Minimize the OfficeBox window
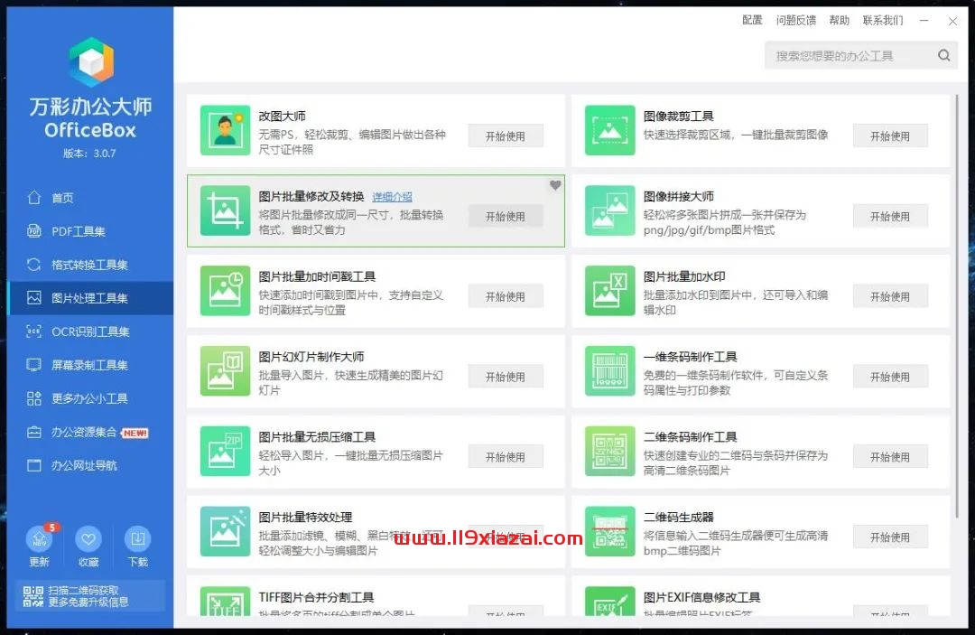The width and height of the screenshot is (975, 635). (x=924, y=21)
